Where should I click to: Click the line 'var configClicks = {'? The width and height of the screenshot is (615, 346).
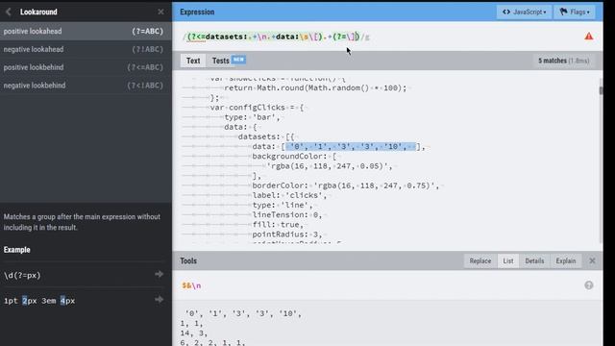[x=257, y=108]
